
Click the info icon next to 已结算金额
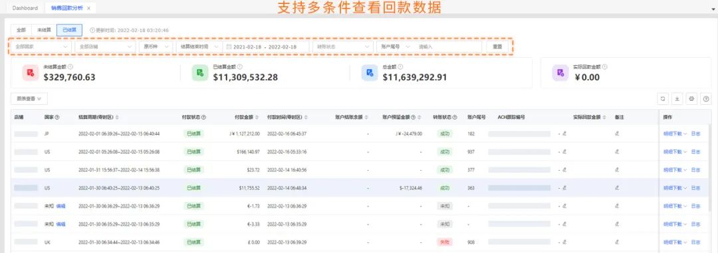pos(240,67)
